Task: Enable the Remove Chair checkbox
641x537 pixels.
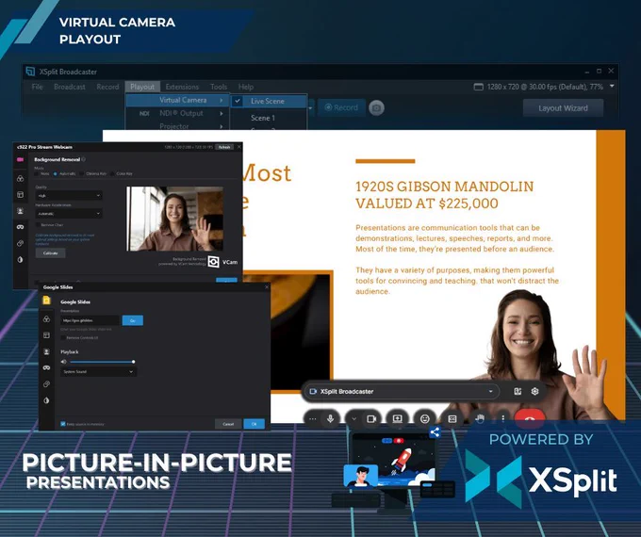Action: pyautogui.click(x=38, y=225)
